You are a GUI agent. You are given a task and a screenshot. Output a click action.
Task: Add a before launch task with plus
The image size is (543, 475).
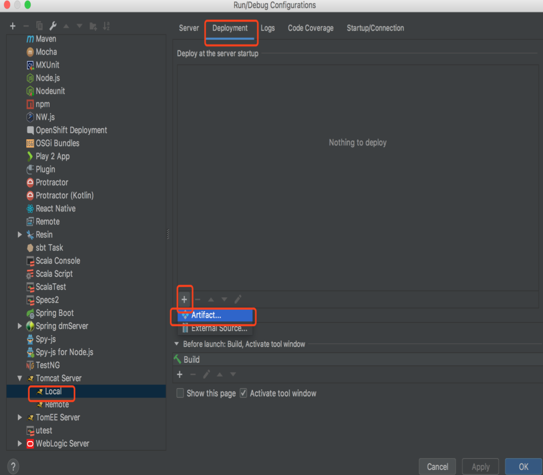(180, 374)
